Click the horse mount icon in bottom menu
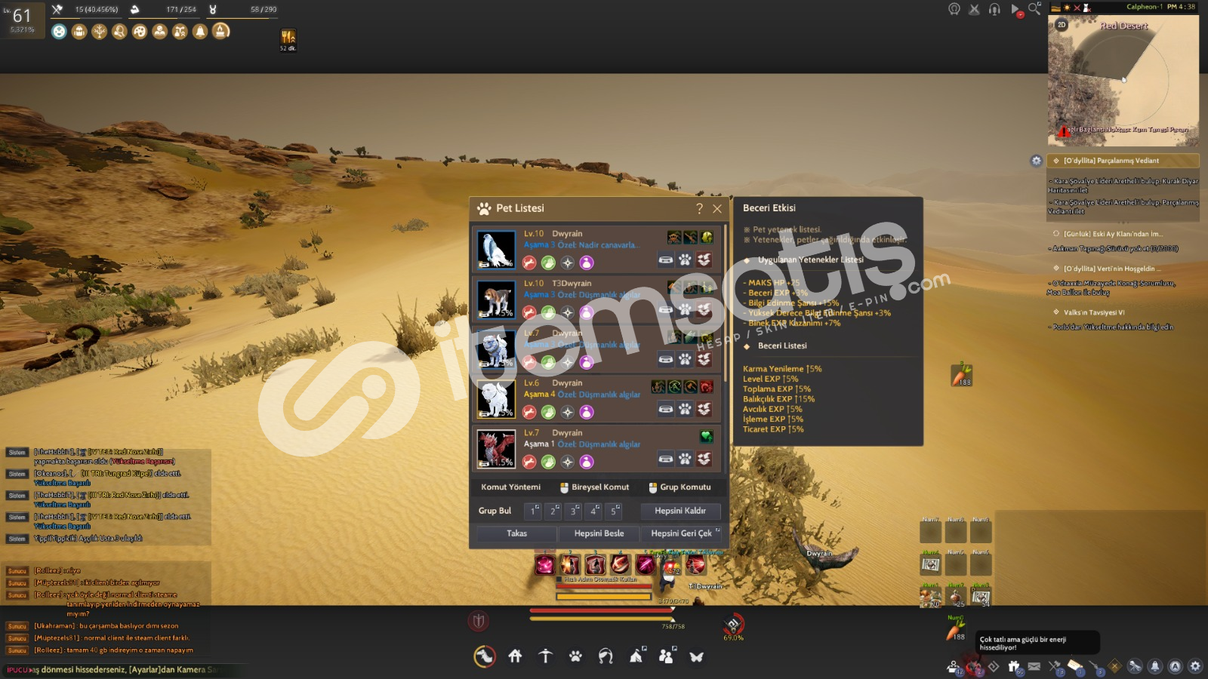Viewport: 1208px width, 679px height. tap(485, 656)
